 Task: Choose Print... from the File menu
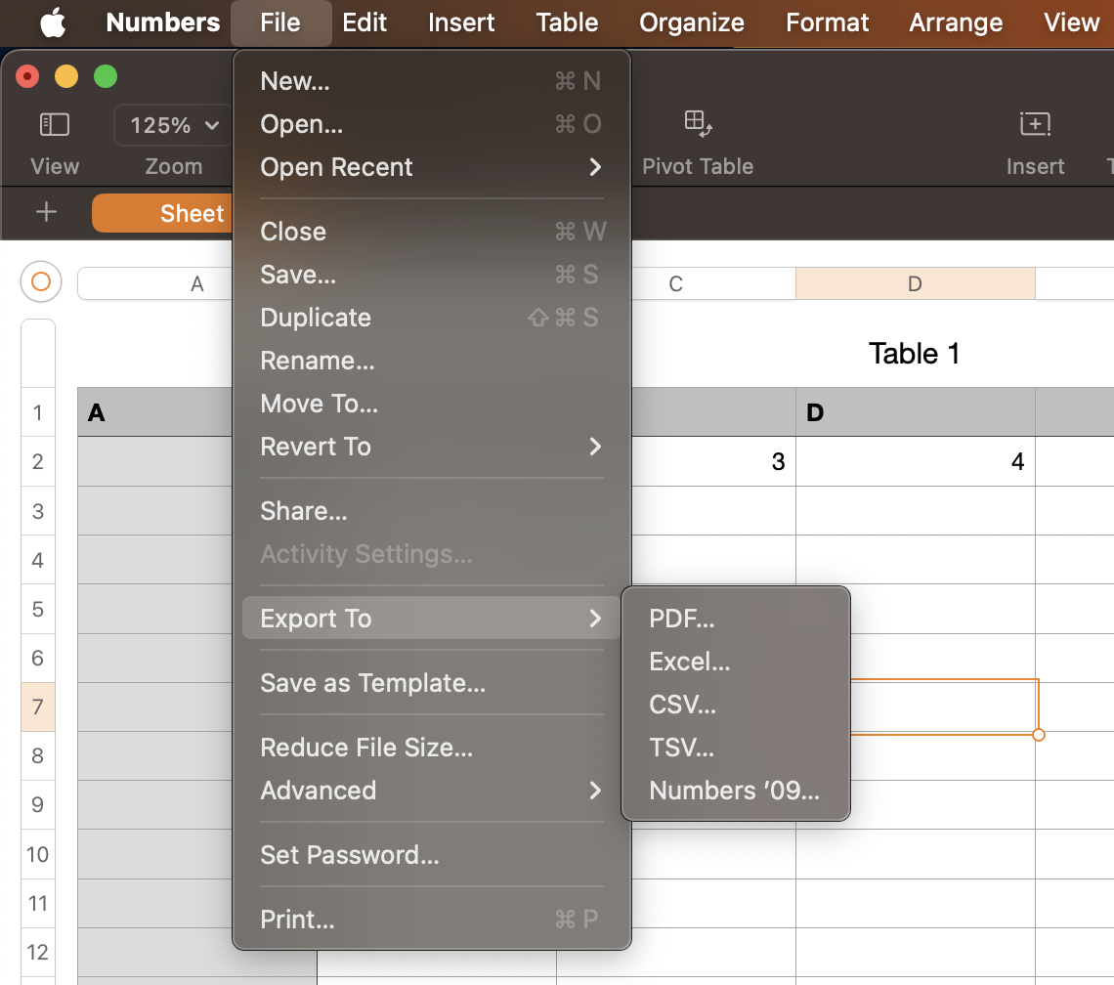click(432, 920)
